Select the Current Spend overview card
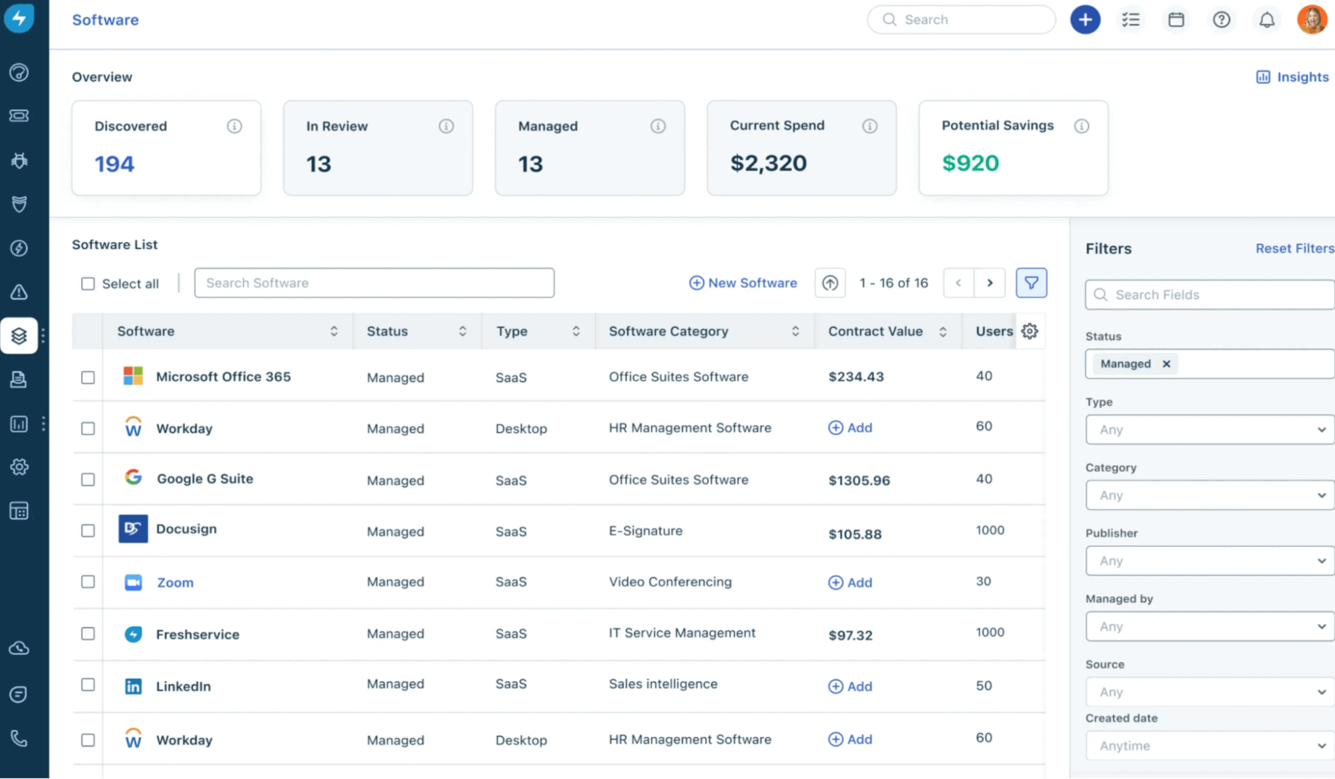 pos(801,148)
